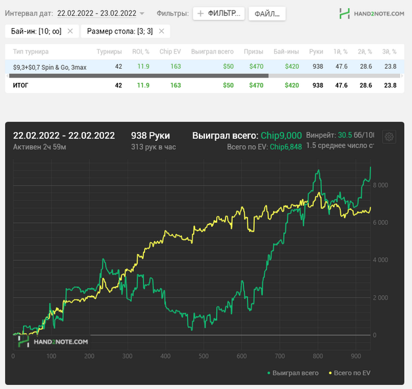Toggle Всего по EV legend series
412x389 pixels.
click(350, 373)
